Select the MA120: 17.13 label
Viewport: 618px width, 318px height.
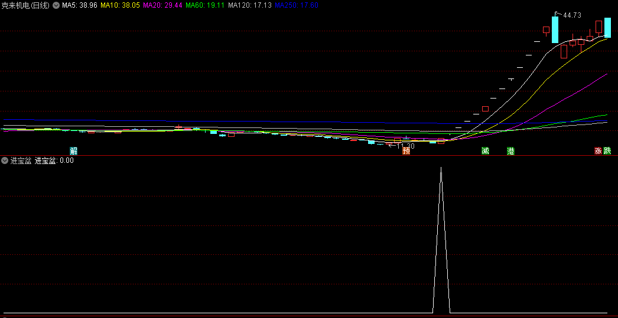[x=250, y=5]
